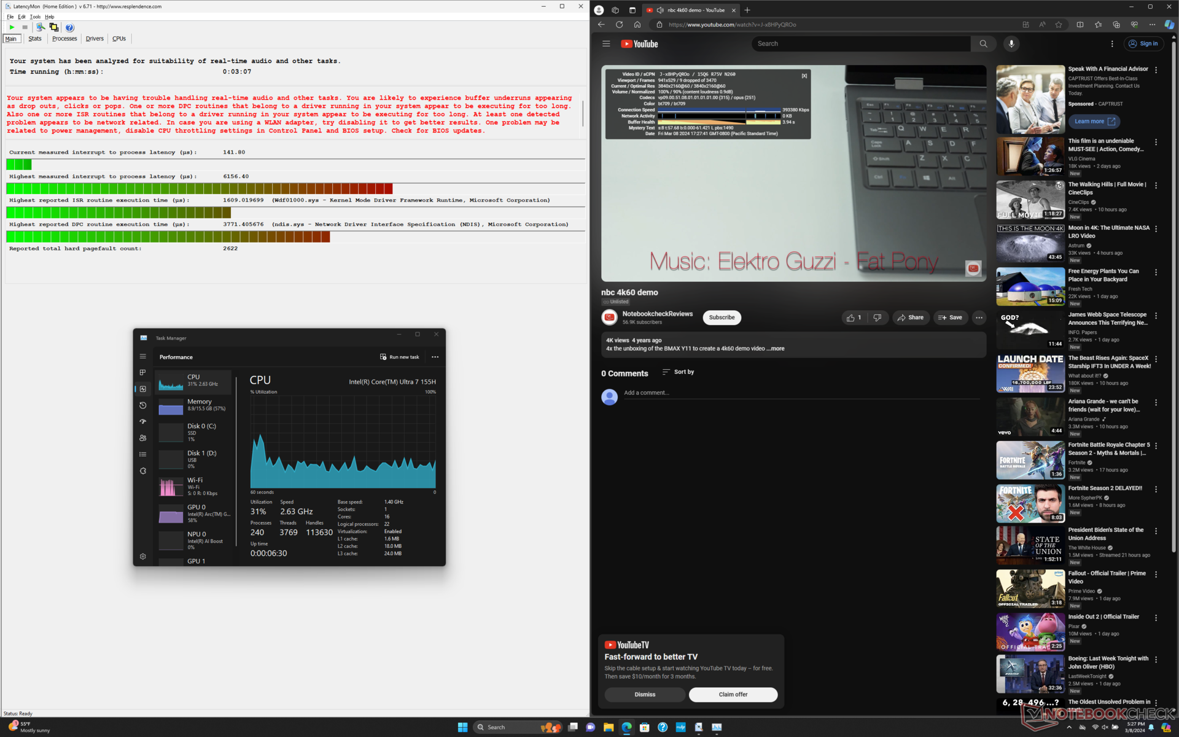Click the Subscribe button
Viewport: 1179px width, 737px height.
pyautogui.click(x=722, y=318)
